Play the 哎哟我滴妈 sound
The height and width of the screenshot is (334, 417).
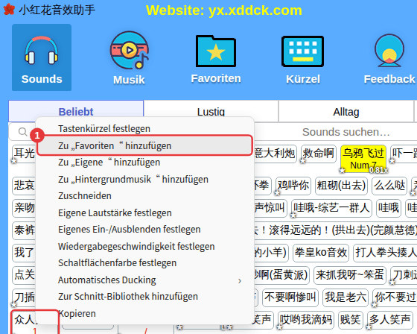[306, 319]
